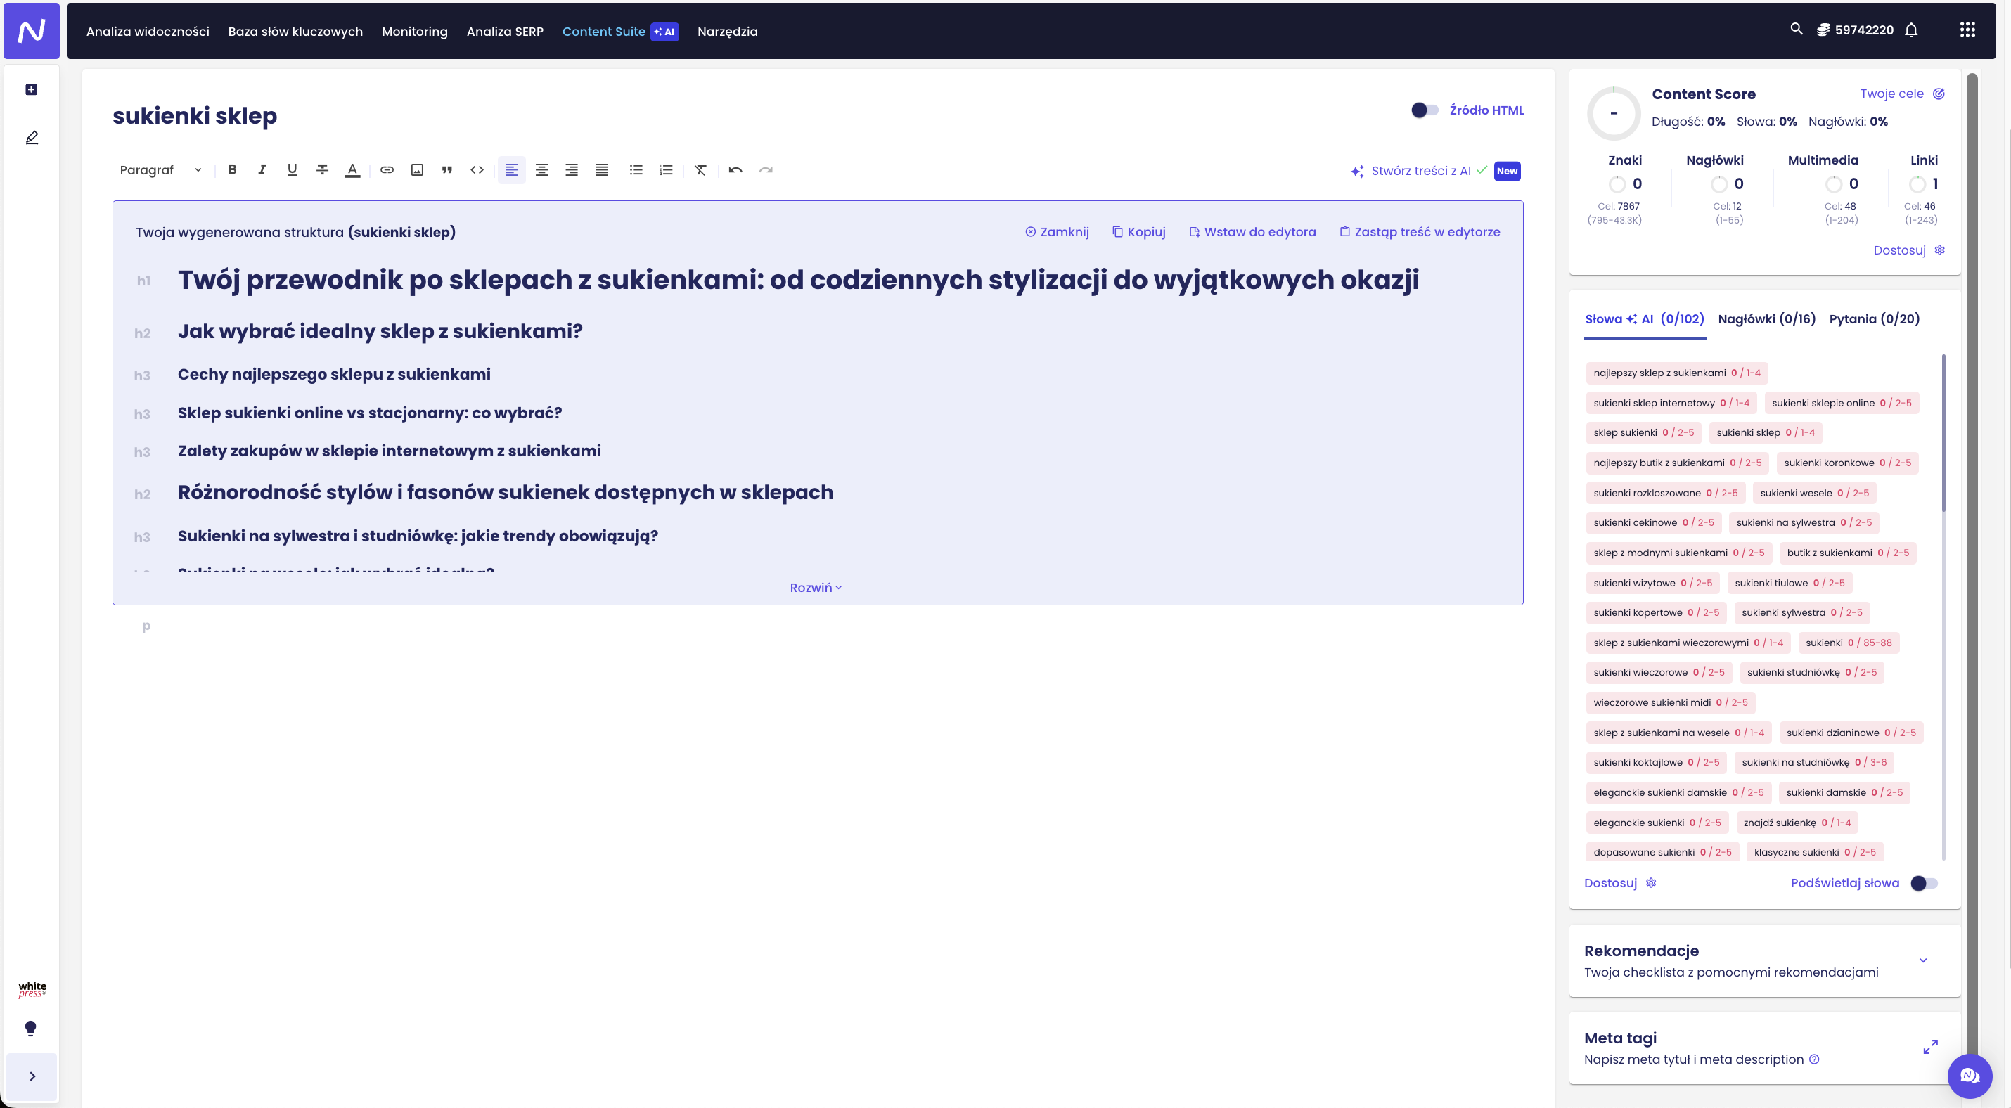Switch to the Słowa AI tab

[x=1644, y=319]
